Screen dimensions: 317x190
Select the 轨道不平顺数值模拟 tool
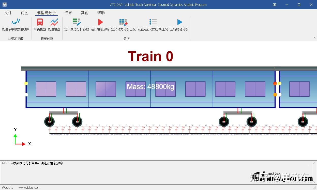click(16, 25)
